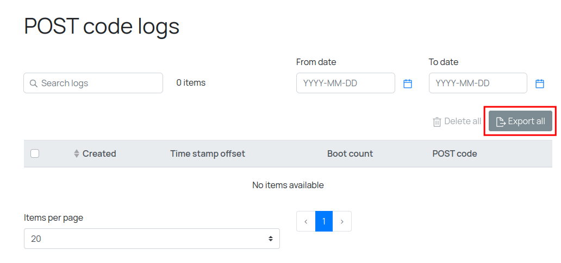Click the arrows on the 20 select box
This screenshot has height=263, width=561.
point(271,239)
